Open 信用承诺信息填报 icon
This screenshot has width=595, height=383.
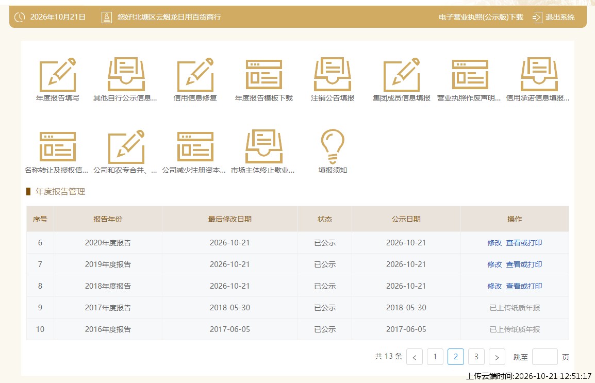tap(539, 75)
